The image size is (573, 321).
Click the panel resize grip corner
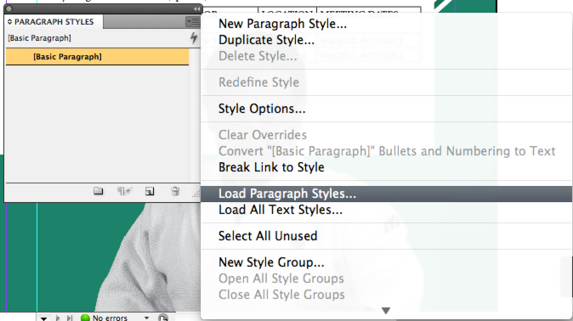pyautogui.click(x=196, y=194)
